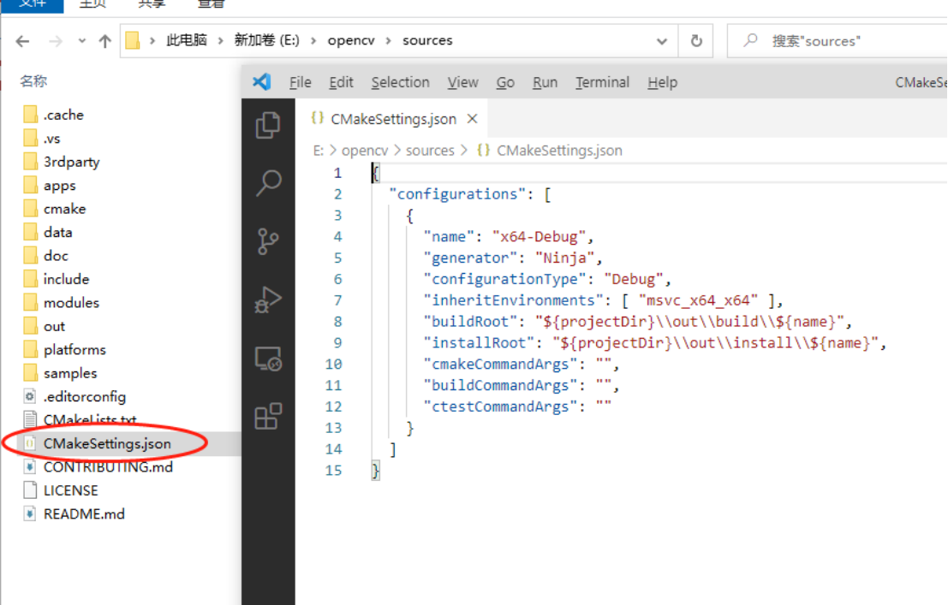Expand the chevron after 此电脑 in address bar
Screen dimensions: 948x605
click(221, 40)
